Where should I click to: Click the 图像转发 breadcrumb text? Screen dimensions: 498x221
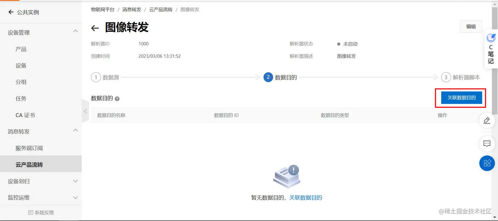pyautogui.click(x=190, y=10)
